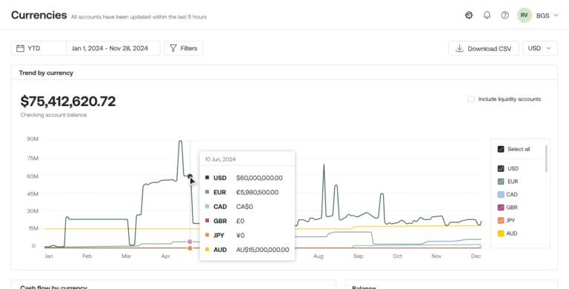Toggle the JPY legend checkbox
The image size is (569, 289).
tap(501, 220)
